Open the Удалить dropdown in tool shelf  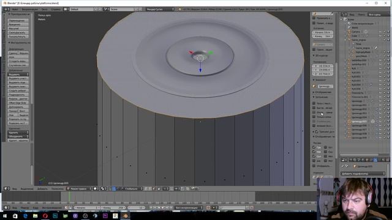[x=18, y=133]
